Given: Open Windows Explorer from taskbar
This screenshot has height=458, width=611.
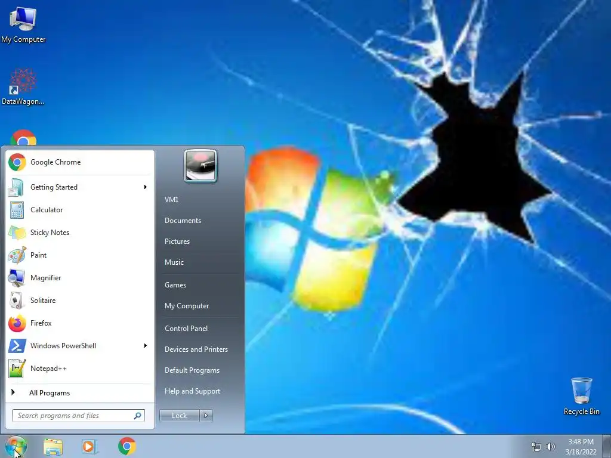Looking at the screenshot, I should coord(53,447).
